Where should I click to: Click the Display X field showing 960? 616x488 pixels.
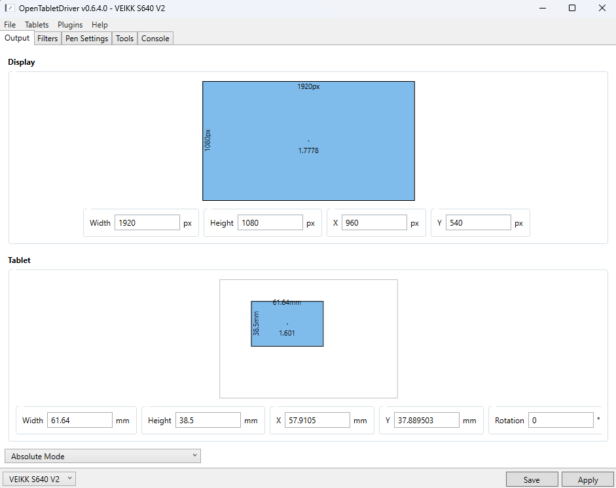pos(374,222)
